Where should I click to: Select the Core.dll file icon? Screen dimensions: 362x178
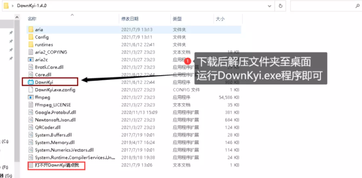tap(30, 75)
